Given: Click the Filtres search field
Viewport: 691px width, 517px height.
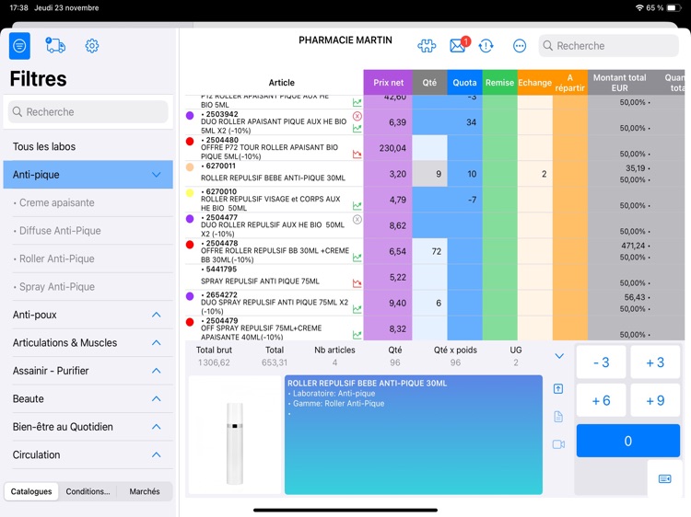Looking at the screenshot, I should point(88,111).
